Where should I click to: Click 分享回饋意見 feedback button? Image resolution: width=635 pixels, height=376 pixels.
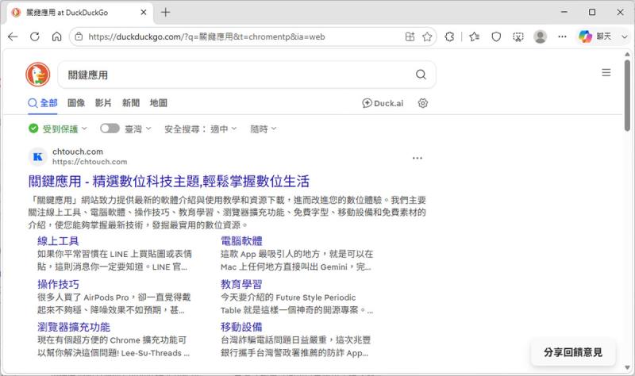[x=572, y=352]
